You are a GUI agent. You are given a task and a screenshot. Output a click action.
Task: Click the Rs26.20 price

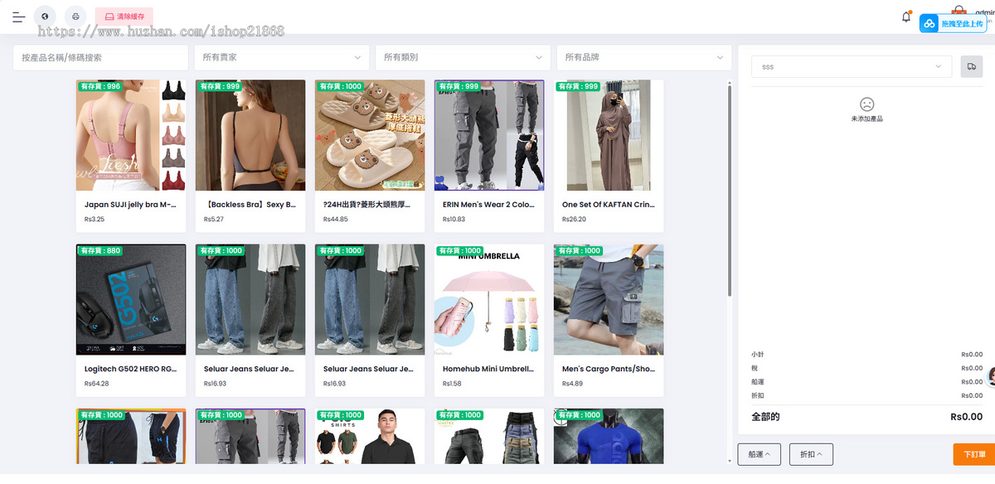[574, 220]
